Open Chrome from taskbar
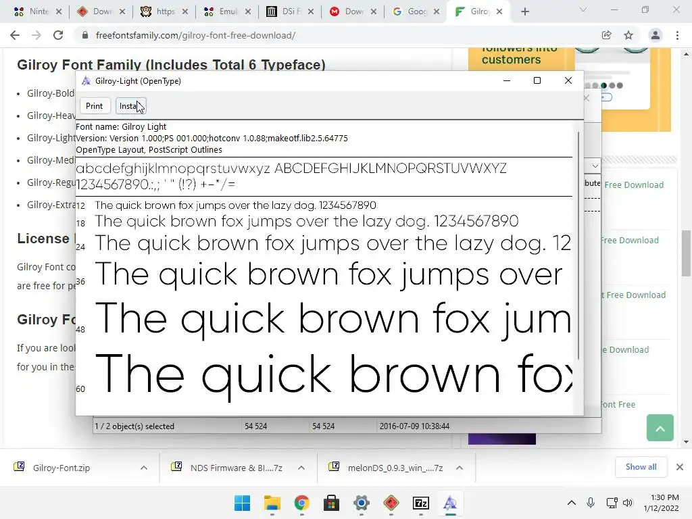Image resolution: width=692 pixels, height=519 pixels. (302, 503)
